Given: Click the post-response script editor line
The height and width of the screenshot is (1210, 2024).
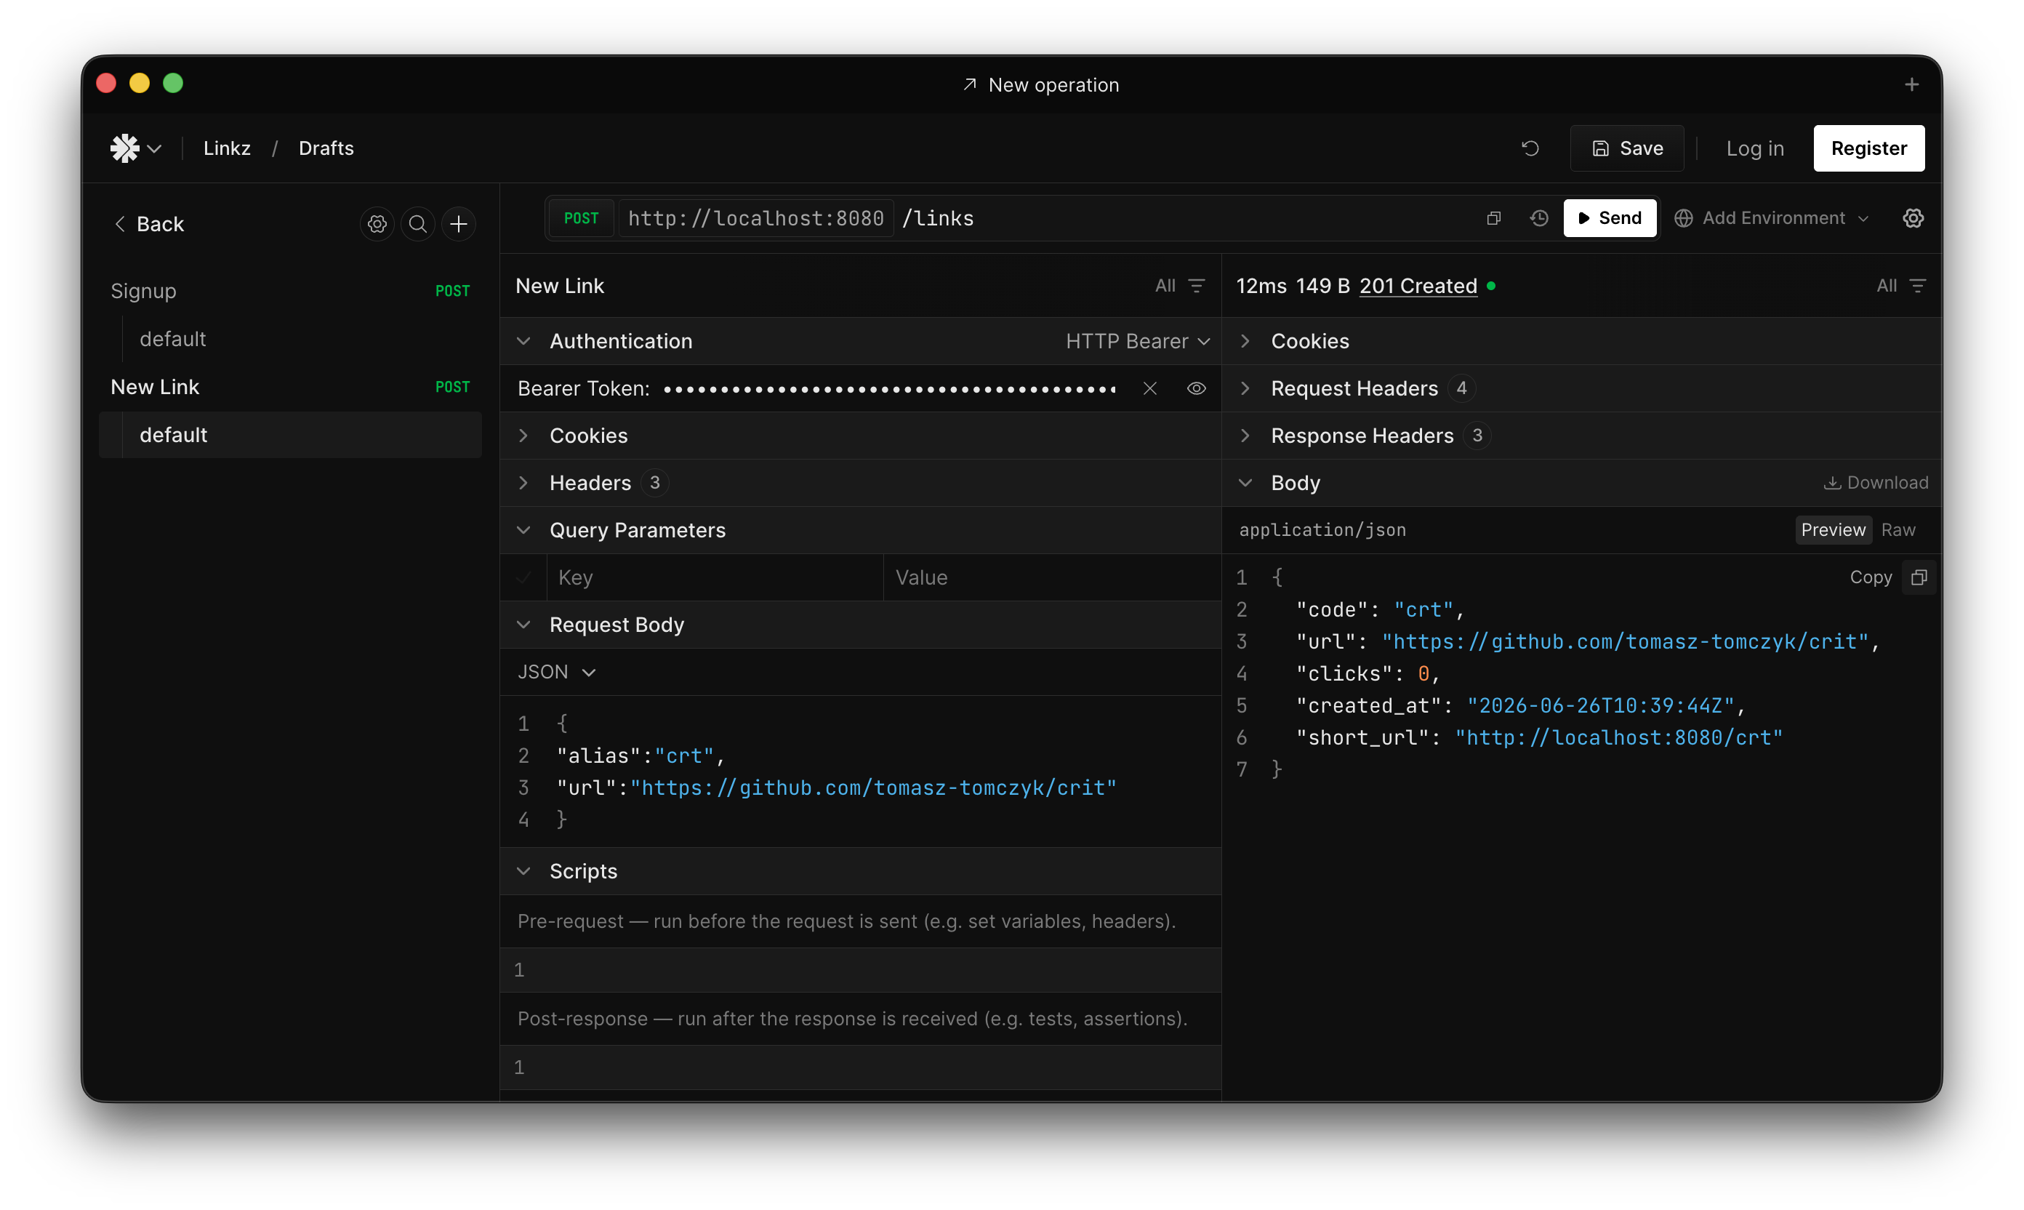Looking at the screenshot, I should click(x=860, y=1068).
